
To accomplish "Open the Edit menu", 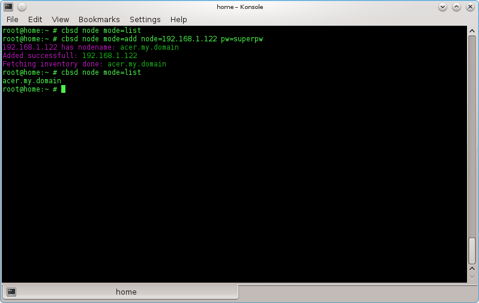I will point(35,20).
